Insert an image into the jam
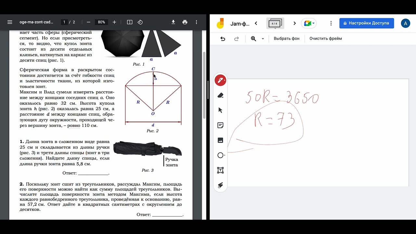The width and height of the screenshot is (416, 234). (x=220, y=140)
